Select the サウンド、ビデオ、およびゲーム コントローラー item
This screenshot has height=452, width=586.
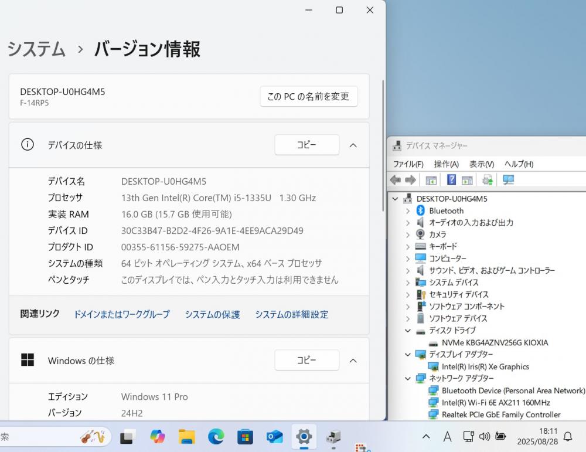492,271
